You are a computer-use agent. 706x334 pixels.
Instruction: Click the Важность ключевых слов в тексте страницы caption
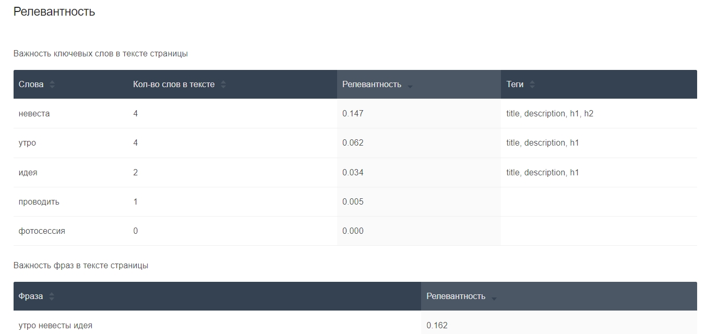(x=101, y=54)
